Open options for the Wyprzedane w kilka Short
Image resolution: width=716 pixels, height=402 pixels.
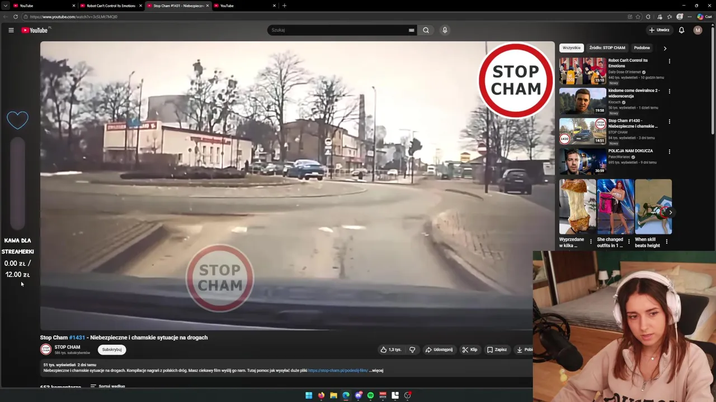click(591, 242)
